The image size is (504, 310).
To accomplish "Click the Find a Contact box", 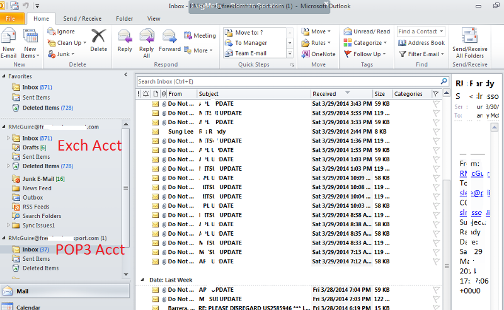I will coord(421,32).
